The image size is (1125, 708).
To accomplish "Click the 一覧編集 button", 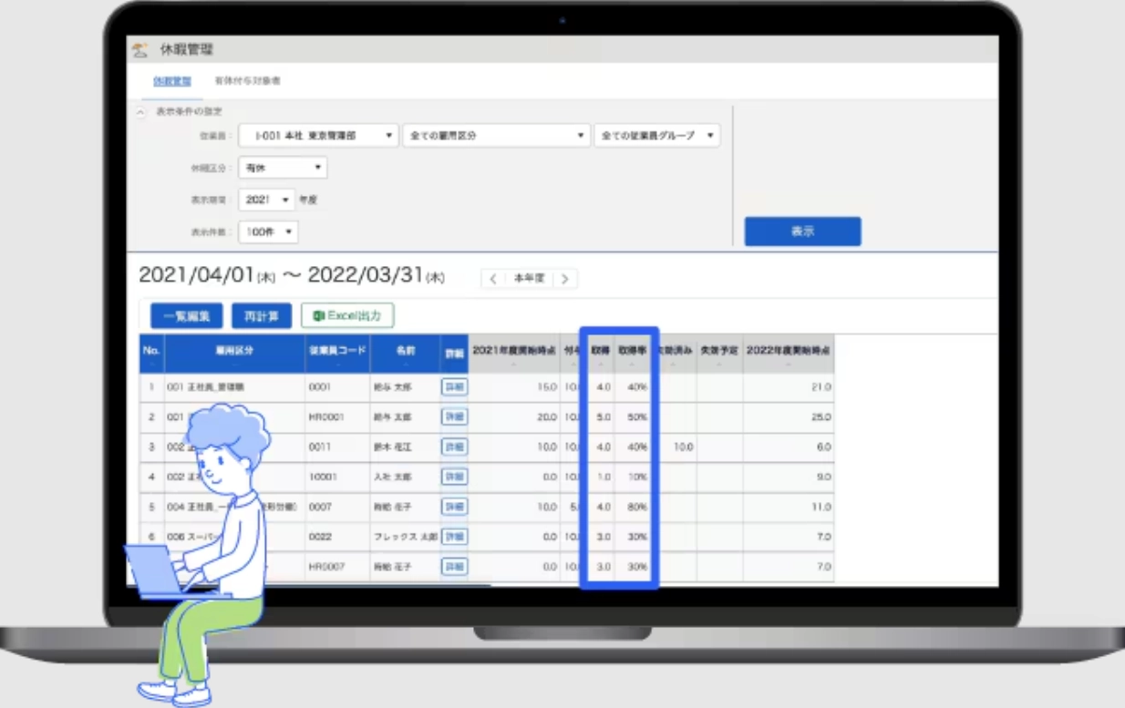I will pos(186,316).
